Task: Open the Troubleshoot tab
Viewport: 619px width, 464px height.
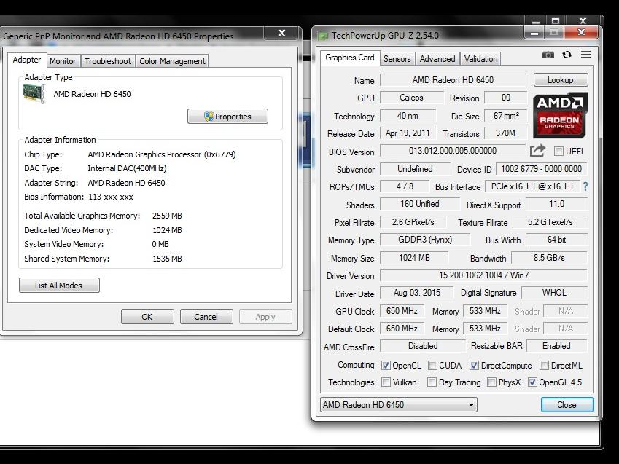Action: coord(108,61)
